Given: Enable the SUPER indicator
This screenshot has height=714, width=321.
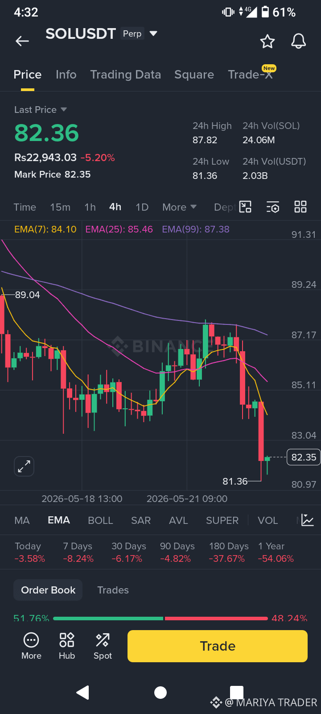Looking at the screenshot, I should pyautogui.click(x=222, y=520).
